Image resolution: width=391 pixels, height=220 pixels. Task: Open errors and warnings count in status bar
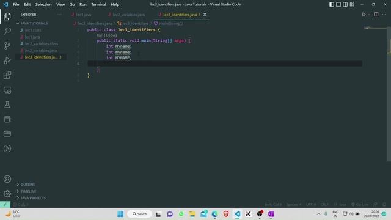coord(21,205)
